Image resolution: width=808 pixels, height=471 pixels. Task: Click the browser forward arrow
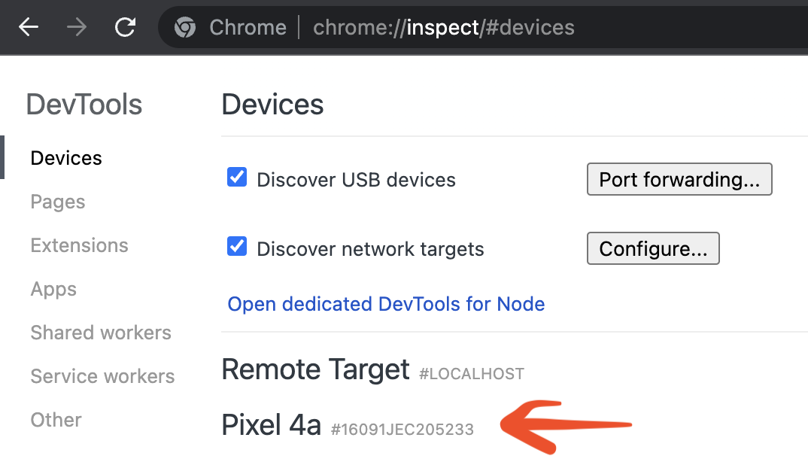(x=75, y=27)
